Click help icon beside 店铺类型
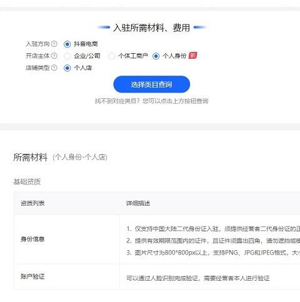Image resolution: width=300 pixels, height=302 pixels. (x=54, y=68)
